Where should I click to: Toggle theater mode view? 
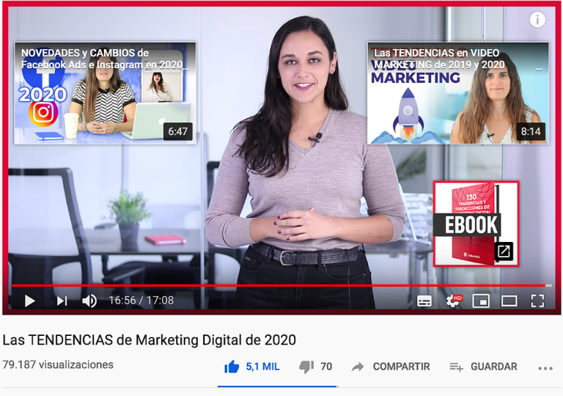[509, 301]
